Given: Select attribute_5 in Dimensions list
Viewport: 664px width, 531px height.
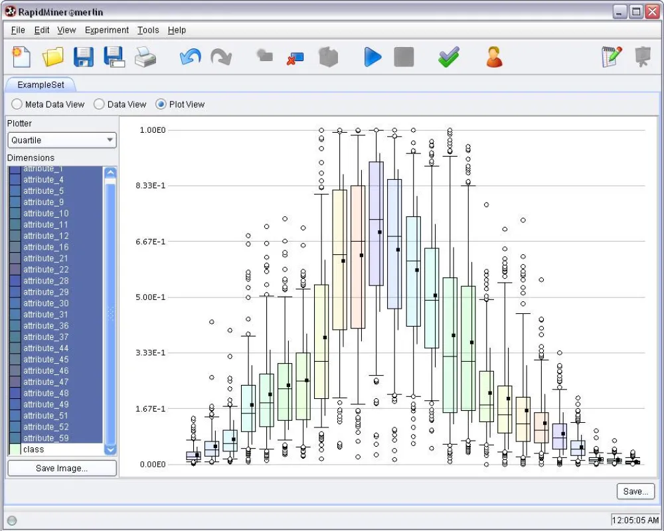Looking at the screenshot, I should 56,191.
